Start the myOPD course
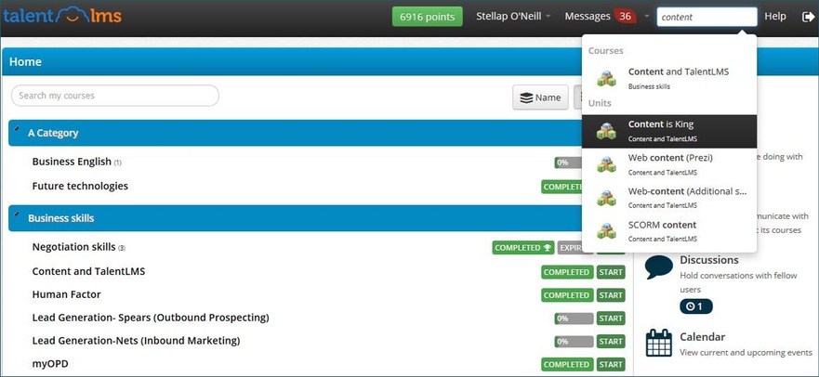The image size is (819, 377). (x=611, y=365)
